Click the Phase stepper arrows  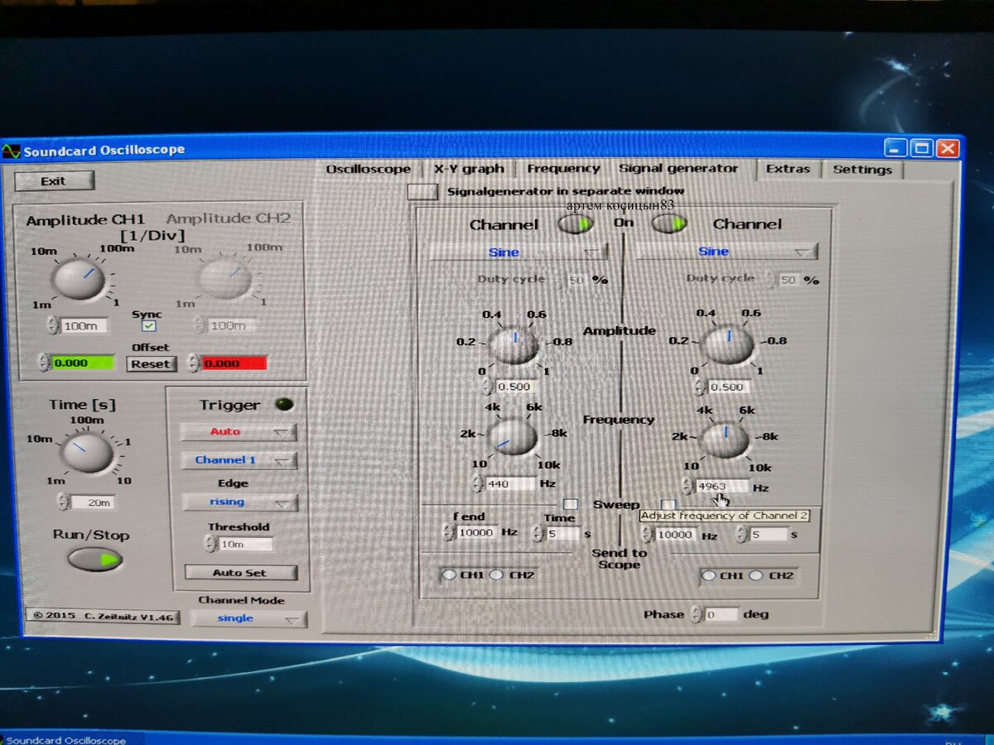[697, 614]
